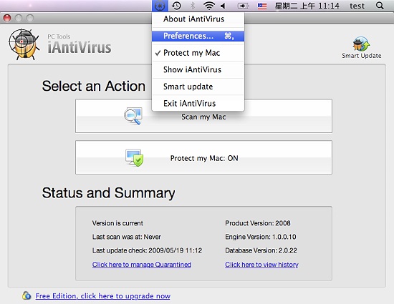Click the iAntiVirus ladybug logo

coord(24,44)
